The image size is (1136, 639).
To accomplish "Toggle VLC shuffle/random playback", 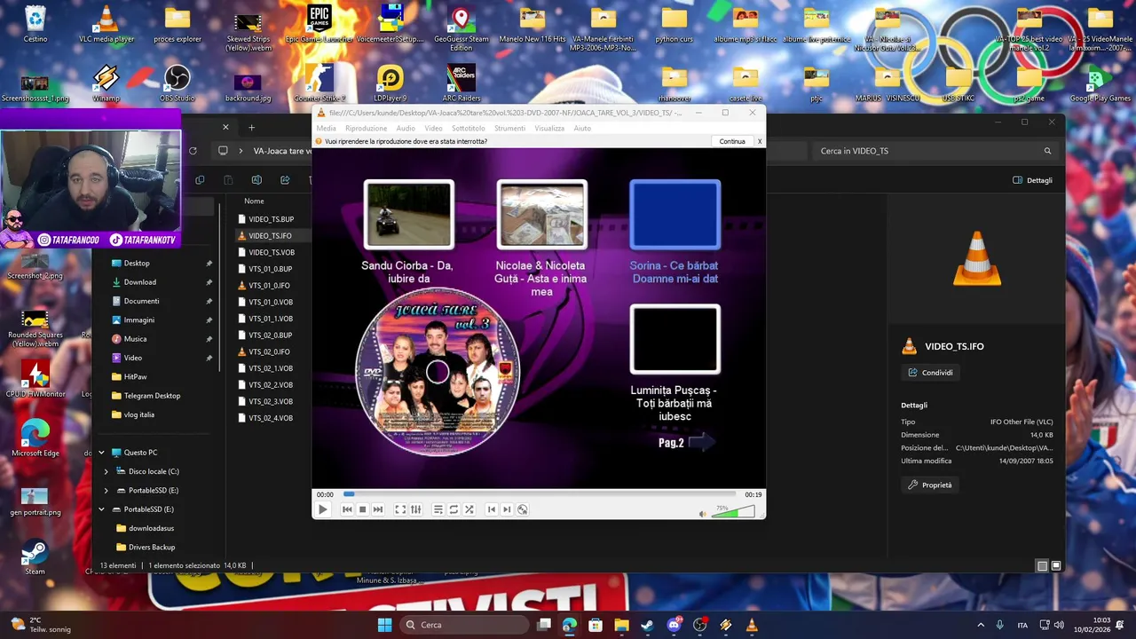I will pos(469,509).
